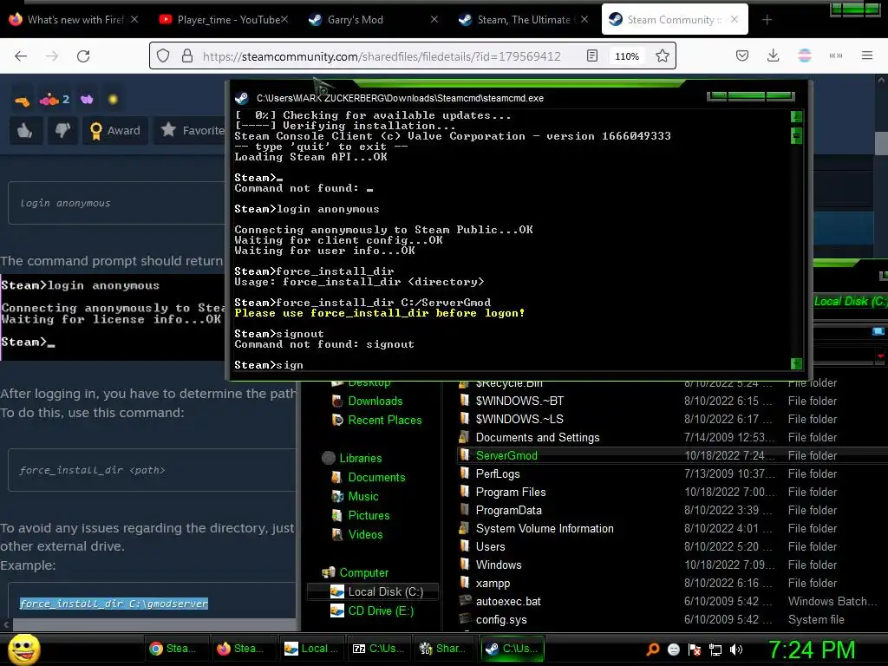Click the steamcmd window title icon
The height and width of the screenshot is (666, 888).
point(242,98)
